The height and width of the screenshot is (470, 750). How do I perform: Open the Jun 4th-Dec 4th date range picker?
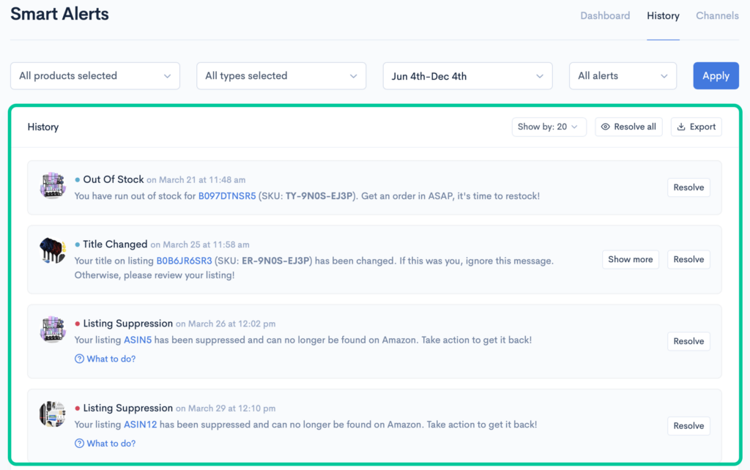pos(467,75)
